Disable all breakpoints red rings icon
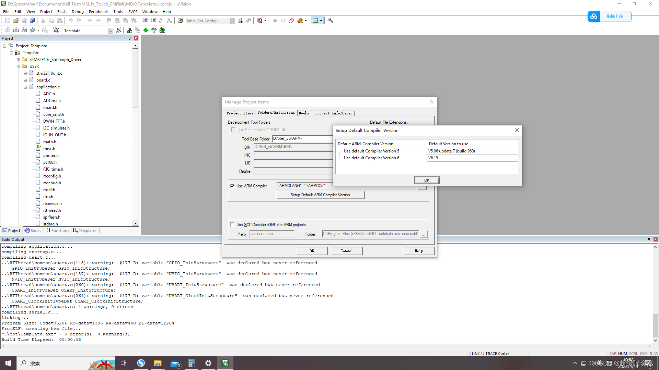Screen dimensions: 659x370 pyautogui.click(x=291, y=21)
